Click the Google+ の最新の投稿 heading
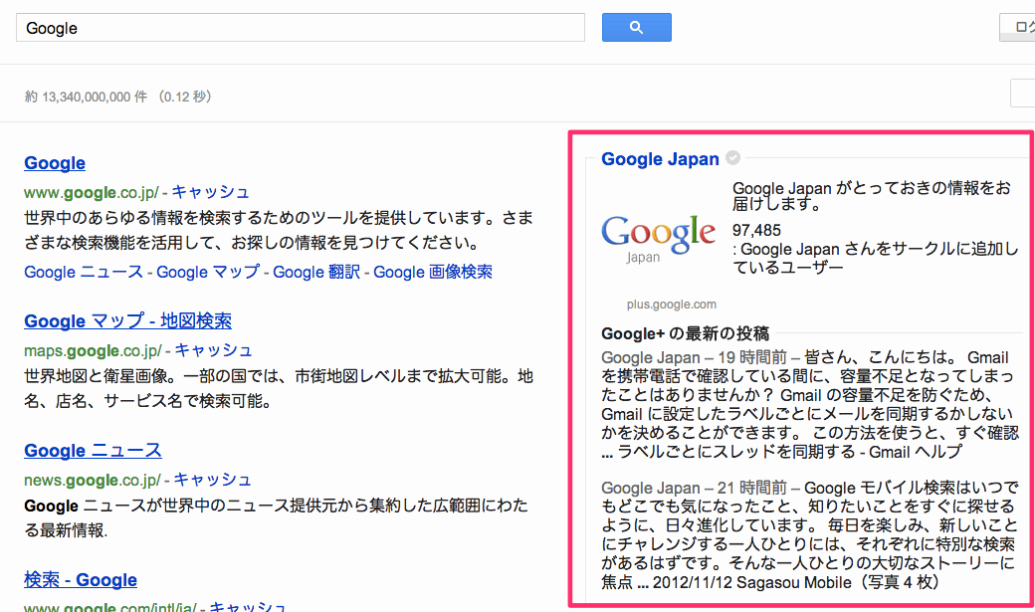The image size is (1035, 612). click(x=685, y=333)
